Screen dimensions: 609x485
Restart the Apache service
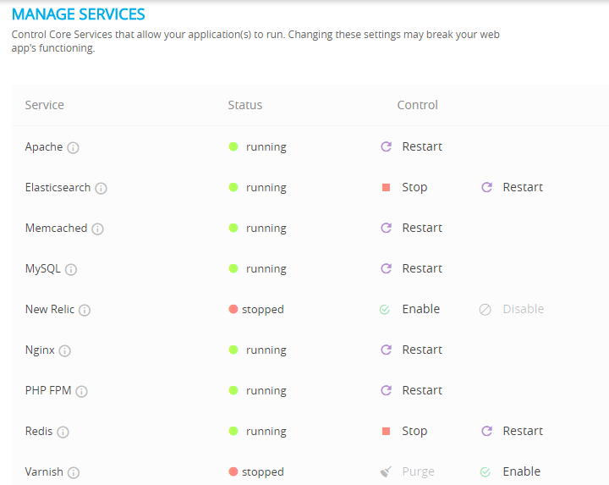412,146
